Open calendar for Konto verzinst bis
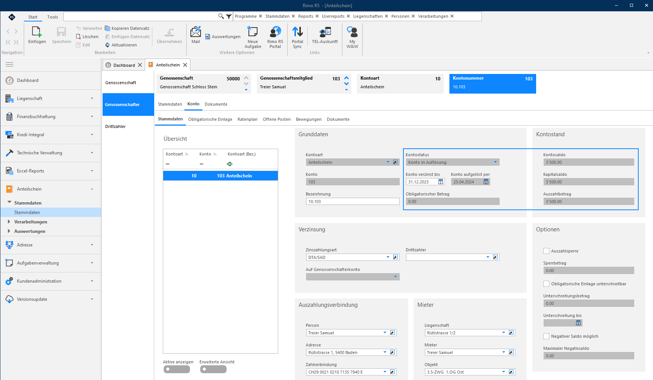 coord(441,182)
